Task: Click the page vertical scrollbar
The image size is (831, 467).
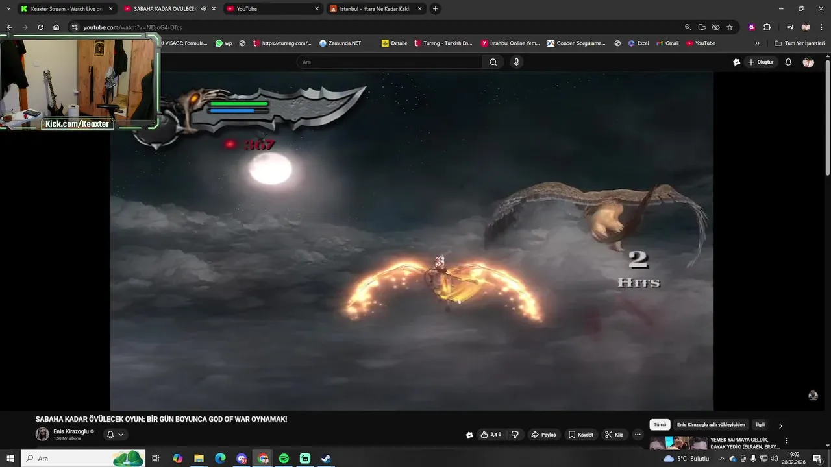Action: (x=827, y=117)
